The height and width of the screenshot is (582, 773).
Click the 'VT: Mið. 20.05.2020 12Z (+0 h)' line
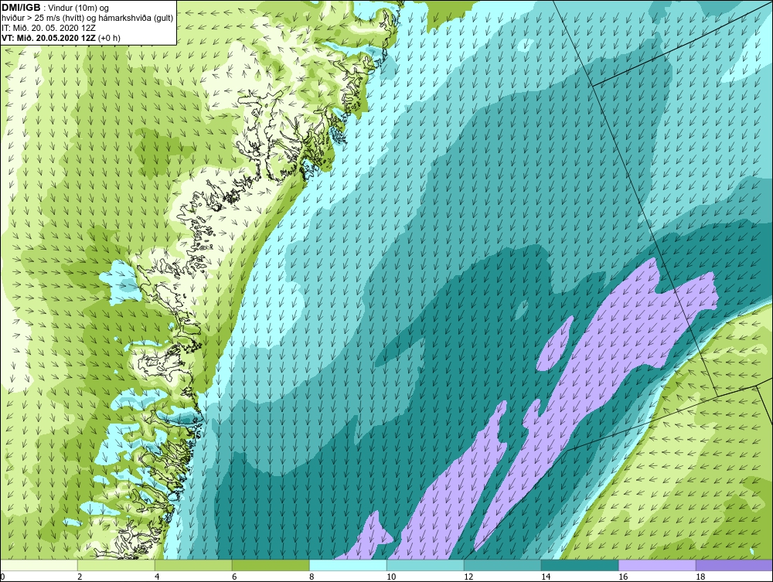60,37
